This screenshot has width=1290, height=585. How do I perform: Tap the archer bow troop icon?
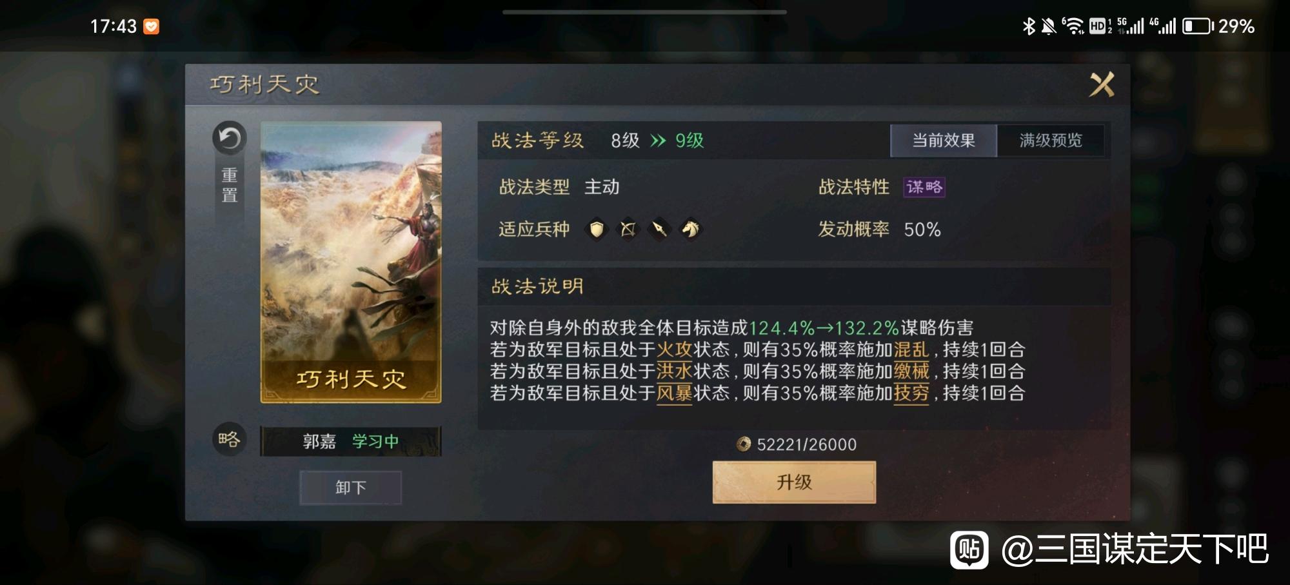tap(628, 229)
